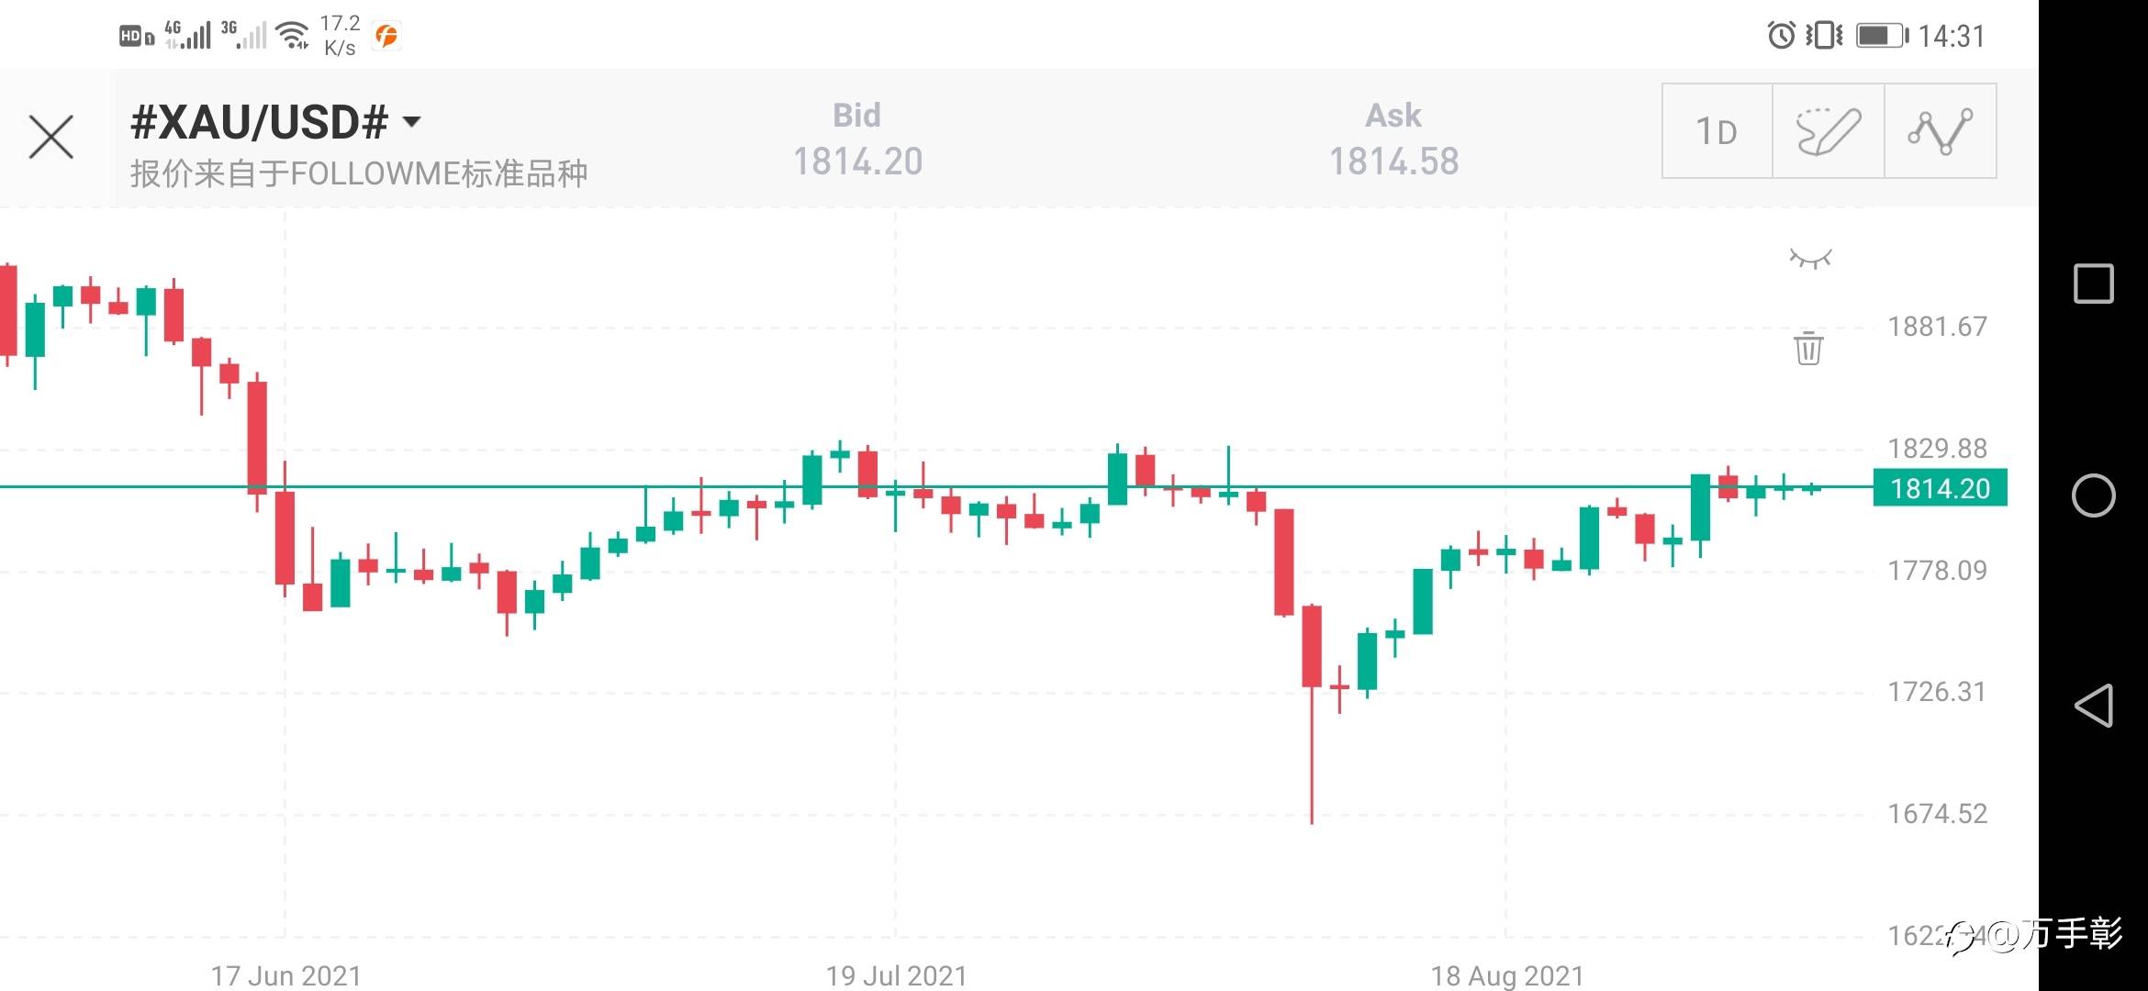This screenshot has height=991, width=2148.
Task: Change the 1D timeframe selector
Action: [1717, 131]
